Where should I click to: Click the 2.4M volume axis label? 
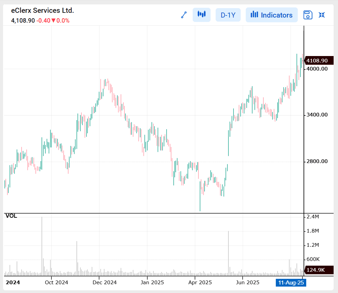(x=313, y=217)
